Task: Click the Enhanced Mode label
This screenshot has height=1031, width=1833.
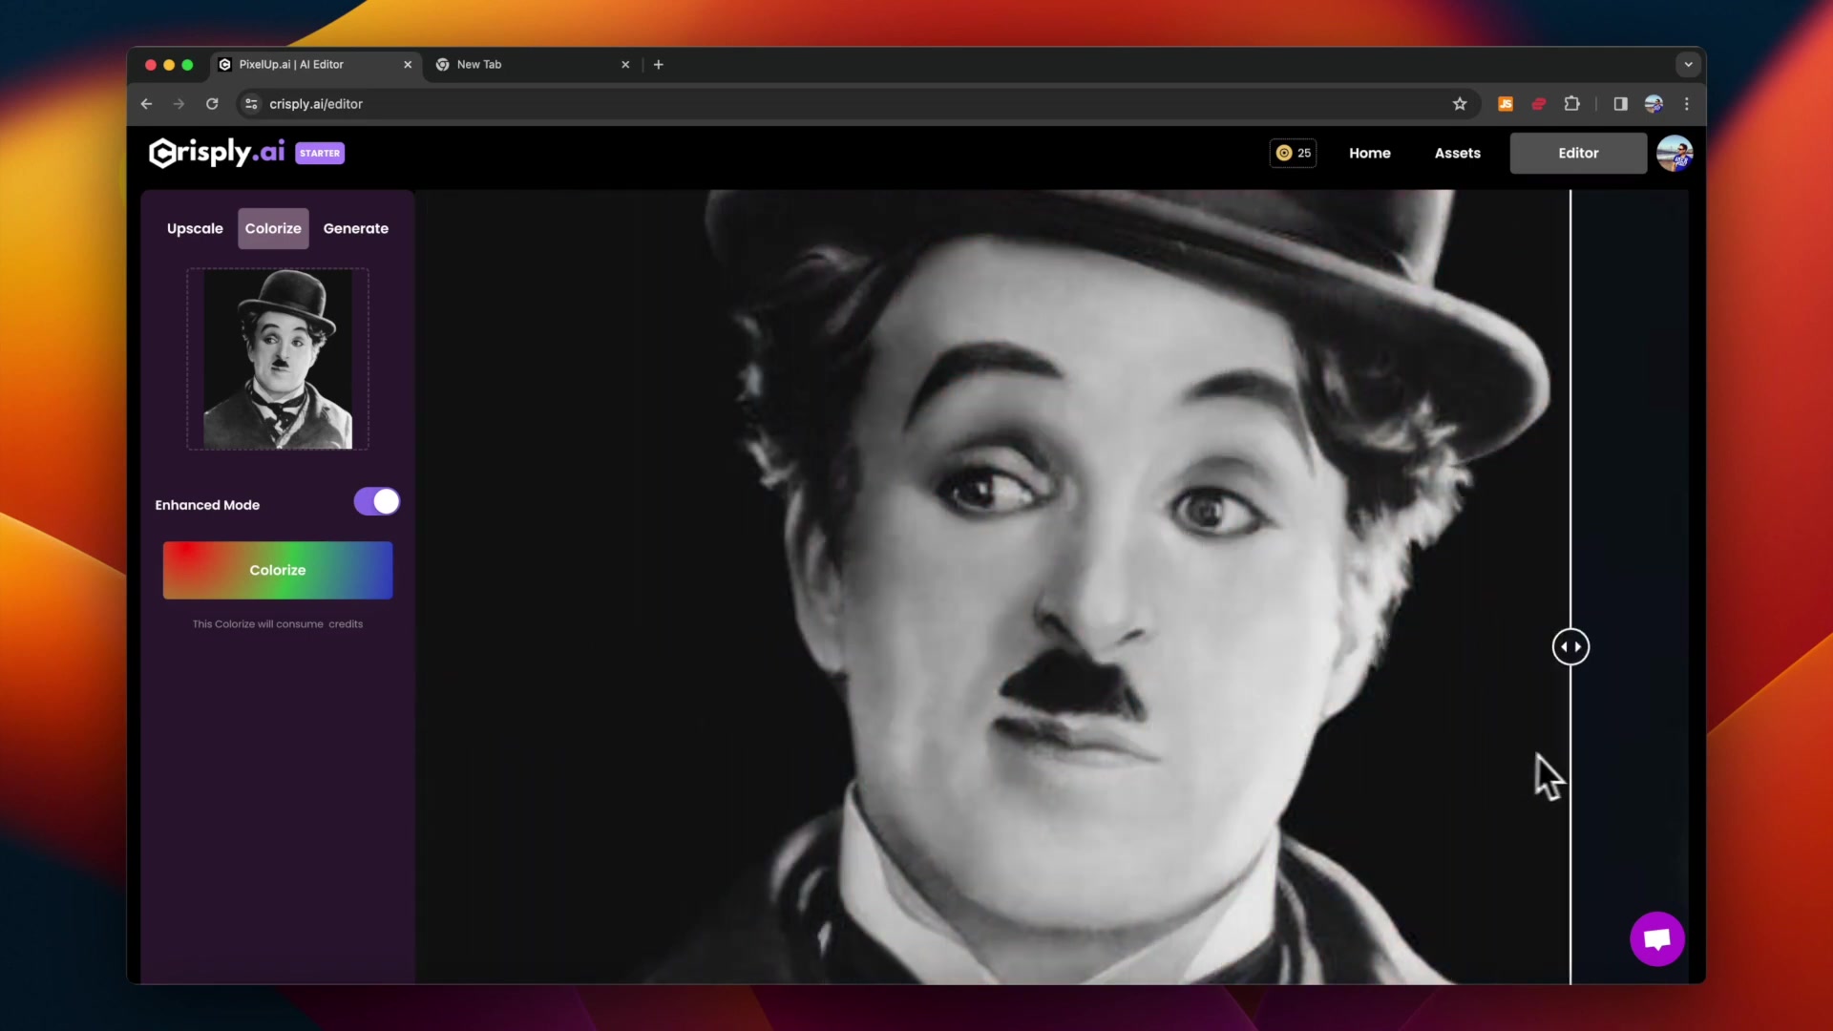Action: (x=207, y=505)
